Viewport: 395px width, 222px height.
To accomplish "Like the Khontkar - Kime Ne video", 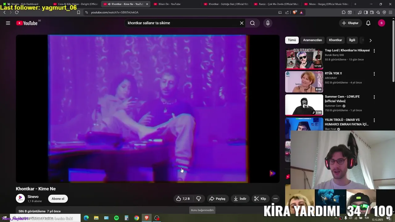I will [183, 199].
